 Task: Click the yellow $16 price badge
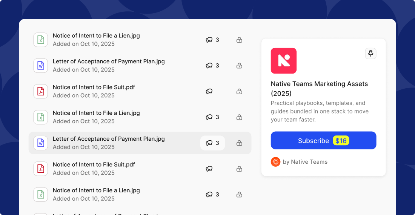(x=341, y=141)
